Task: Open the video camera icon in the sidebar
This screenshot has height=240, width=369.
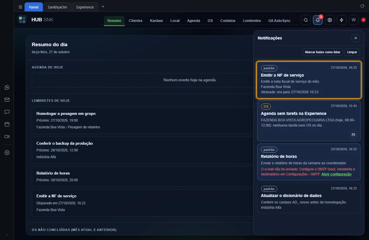Action: [x=7, y=137]
